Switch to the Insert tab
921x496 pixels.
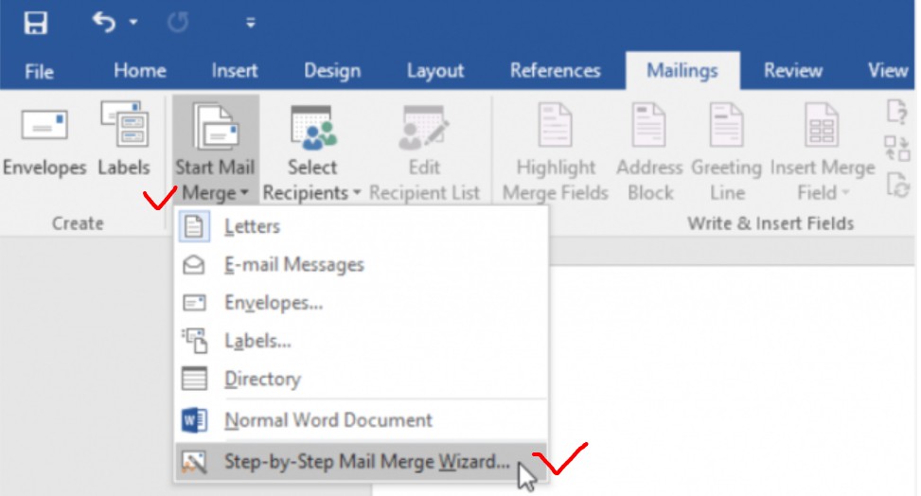coord(235,71)
